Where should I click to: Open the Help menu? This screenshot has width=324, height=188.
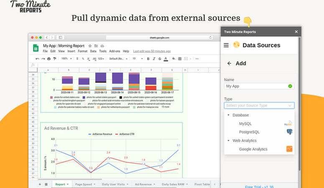tap(126, 51)
